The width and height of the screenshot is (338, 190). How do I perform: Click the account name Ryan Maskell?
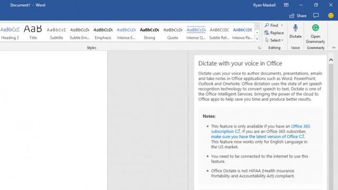click(x=264, y=5)
